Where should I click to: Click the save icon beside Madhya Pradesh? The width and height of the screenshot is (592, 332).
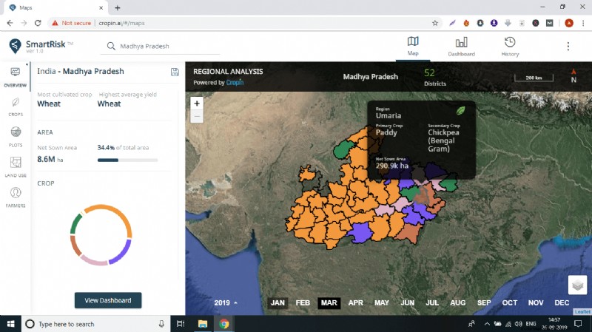click(175, 72)
